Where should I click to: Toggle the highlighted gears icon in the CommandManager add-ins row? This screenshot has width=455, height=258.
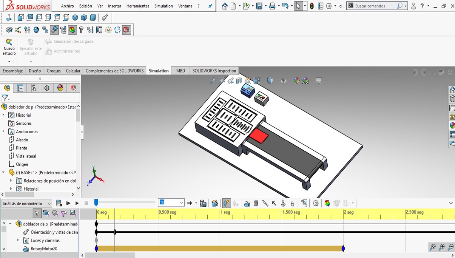tap(54, 30)
